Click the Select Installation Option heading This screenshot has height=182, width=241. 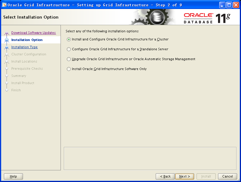point(31,17)
